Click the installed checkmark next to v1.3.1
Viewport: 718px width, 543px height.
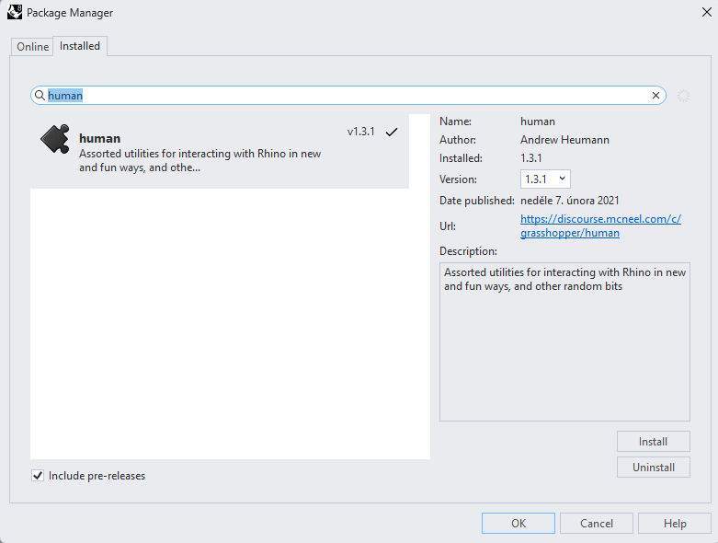click(392, 133)
